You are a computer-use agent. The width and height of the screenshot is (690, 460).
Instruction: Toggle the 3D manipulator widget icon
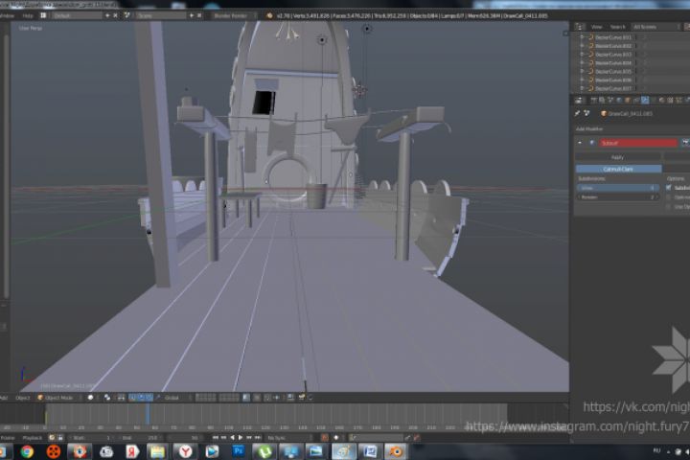(x=121, y=398)
